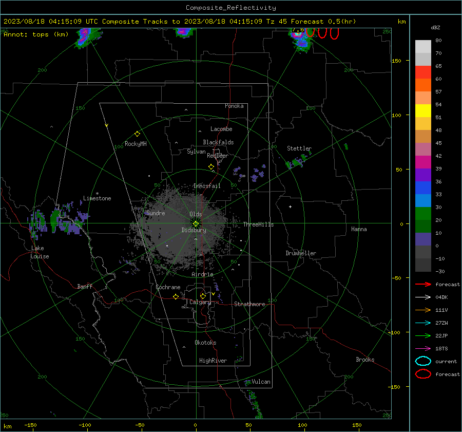Click the RockyMH label
Image resolution: width=462 pixels, height=432 pixels.
pyautogui.click(x=136, y=144)
